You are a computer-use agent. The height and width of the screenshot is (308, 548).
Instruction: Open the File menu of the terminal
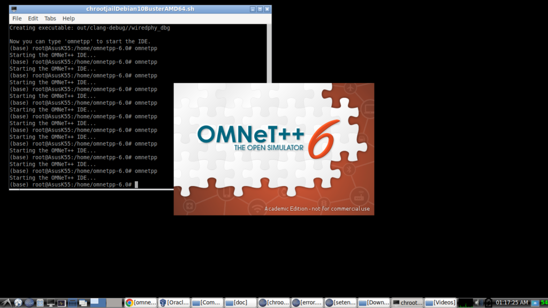[16, 18]
